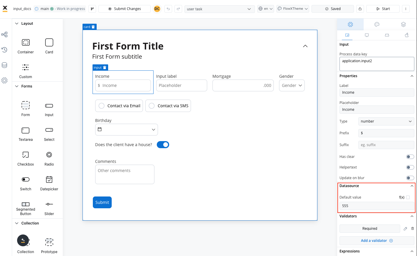Click the DC user avatar
Screen dimensions: 417x256
(157, 9)
